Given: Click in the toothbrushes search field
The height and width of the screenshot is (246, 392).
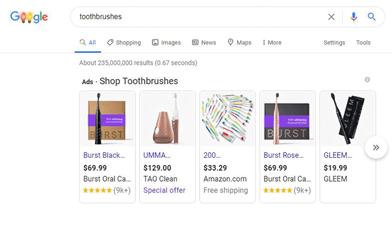Looking at the screenshot, I should click(196, 17).
